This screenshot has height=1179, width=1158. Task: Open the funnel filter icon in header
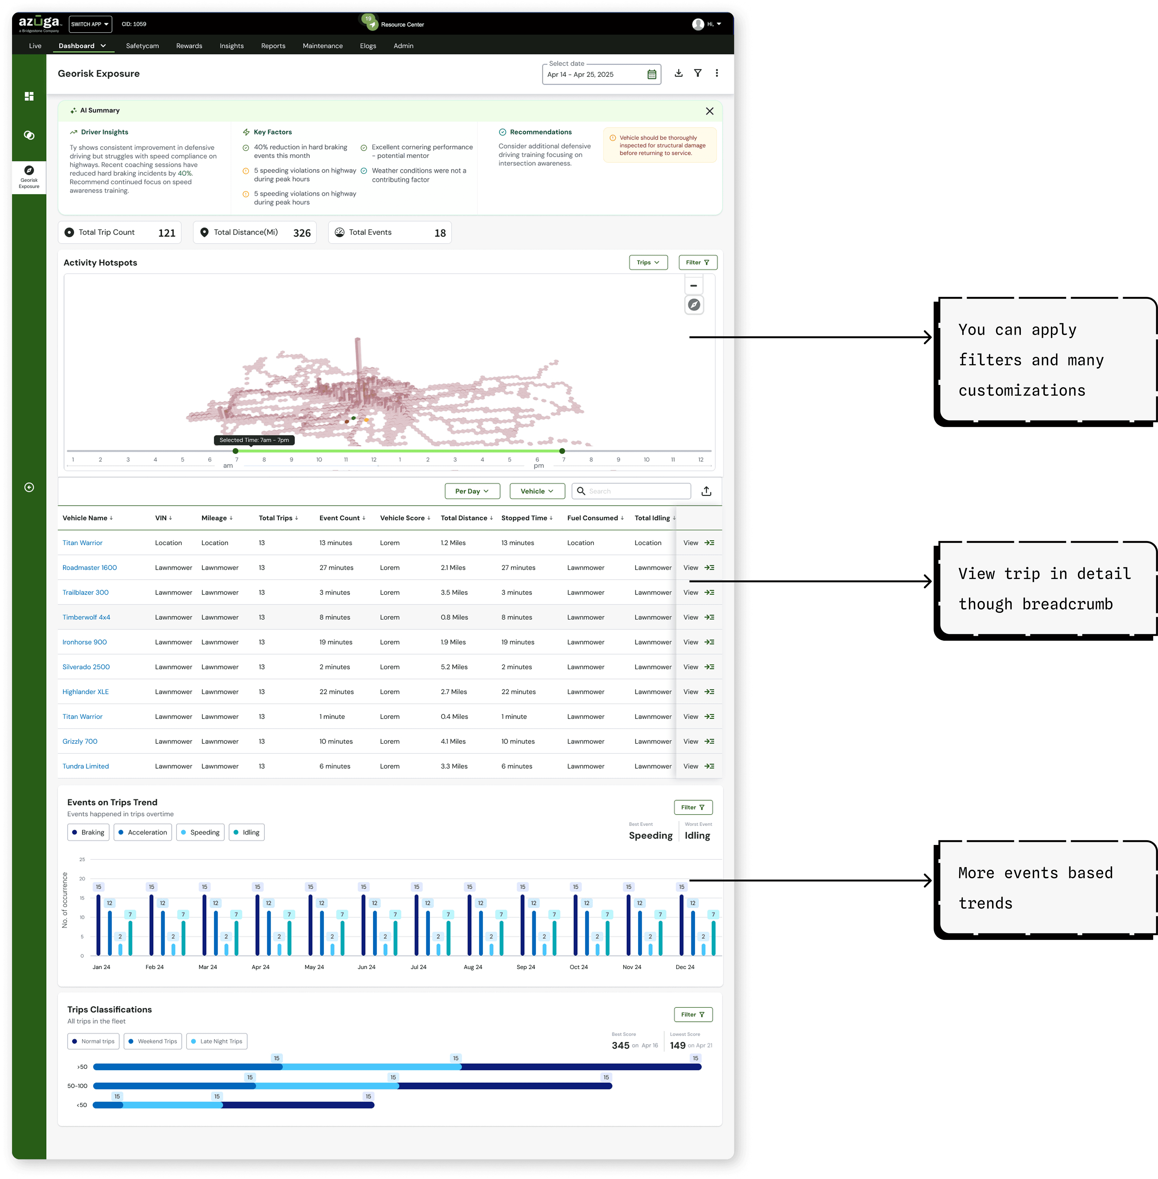(x=697, y=73)
